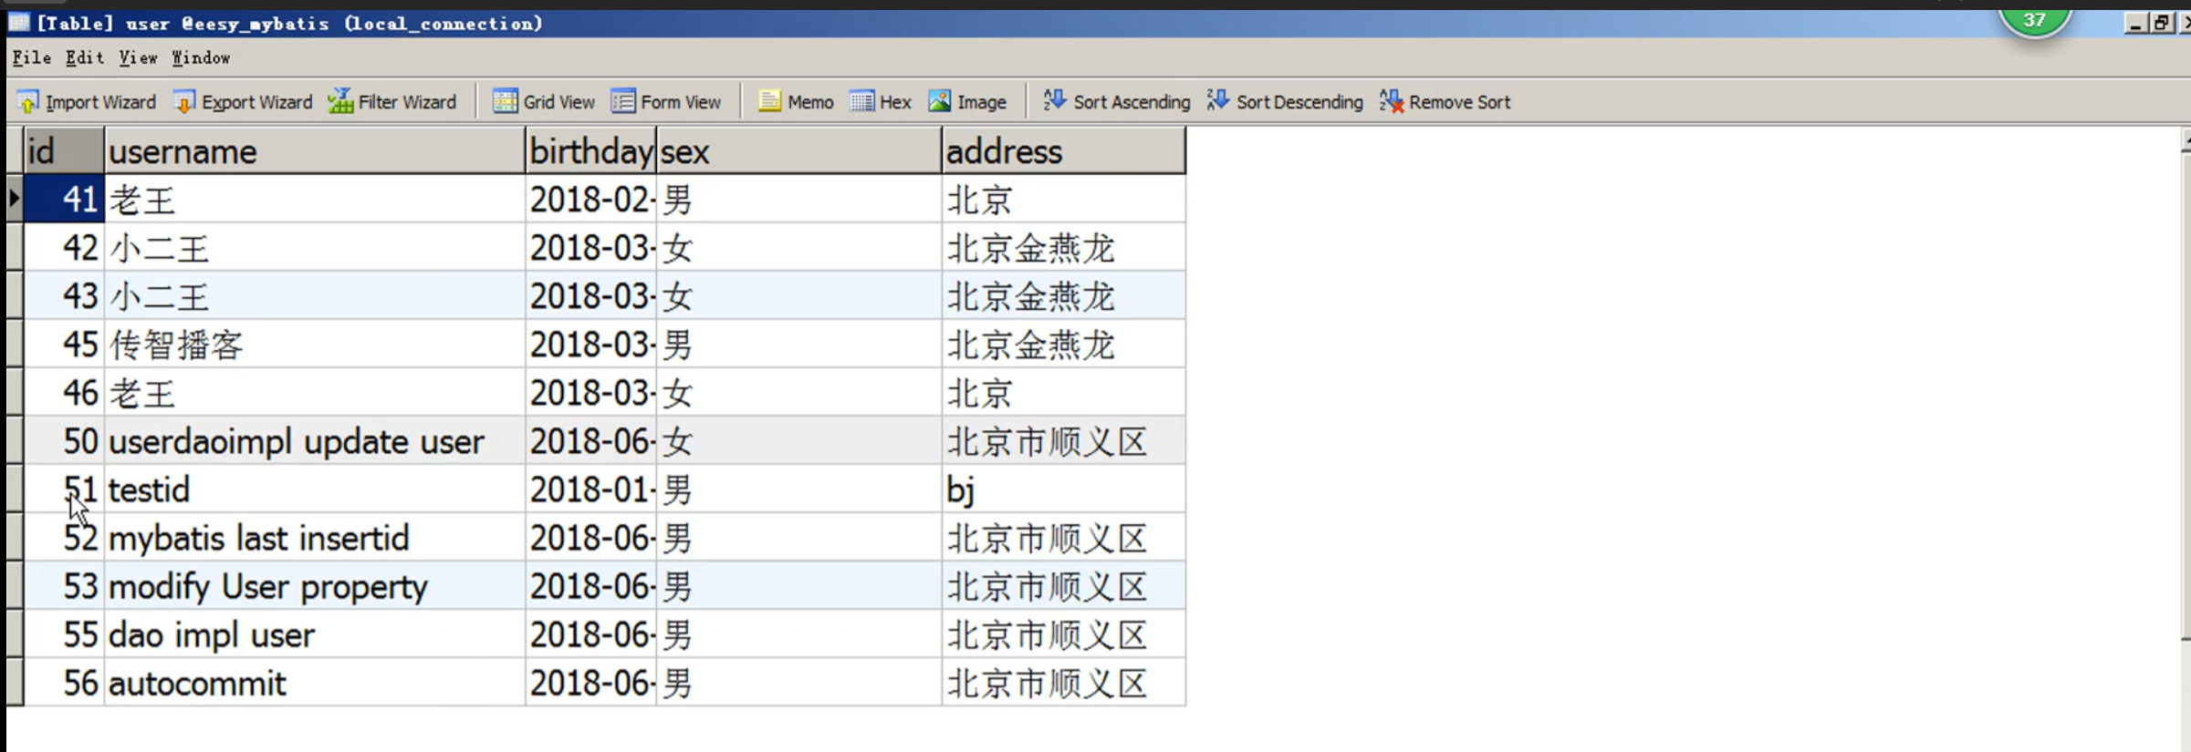Open the Image viewer
This screenshot has width=2191, height=752.
point(967,102)
